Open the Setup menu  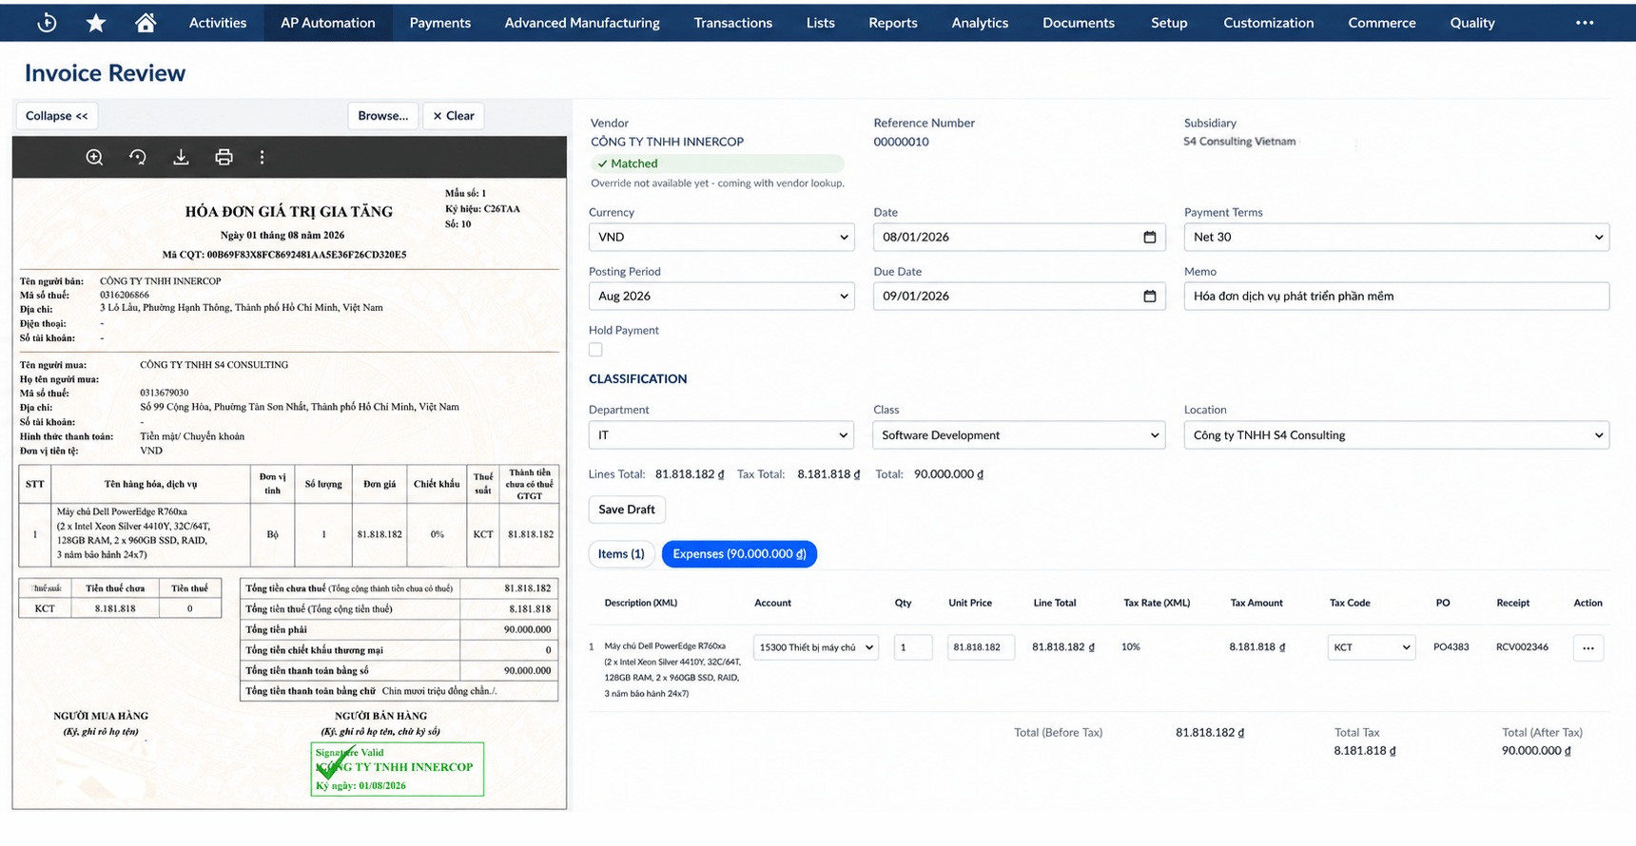coord(1169,23)
